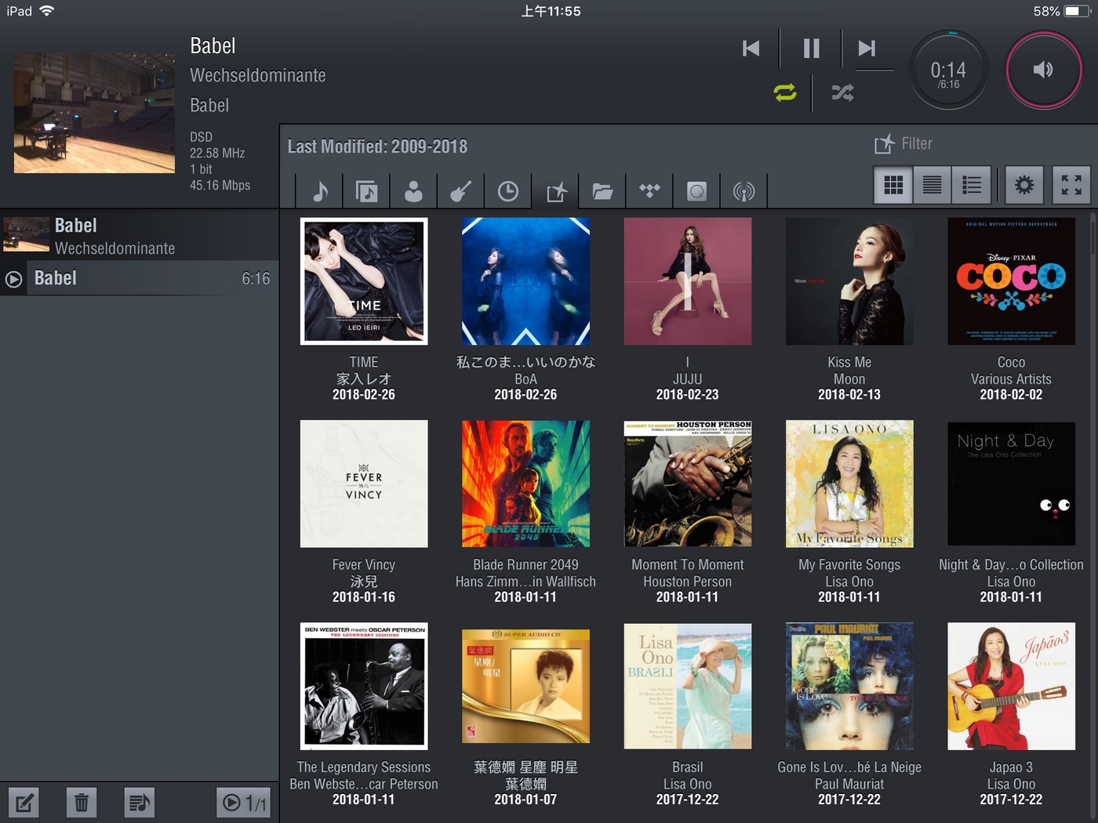Click the 0:14 playback progress dial
This screenshot has height=823, width=1098.
[x=948, y=71]
